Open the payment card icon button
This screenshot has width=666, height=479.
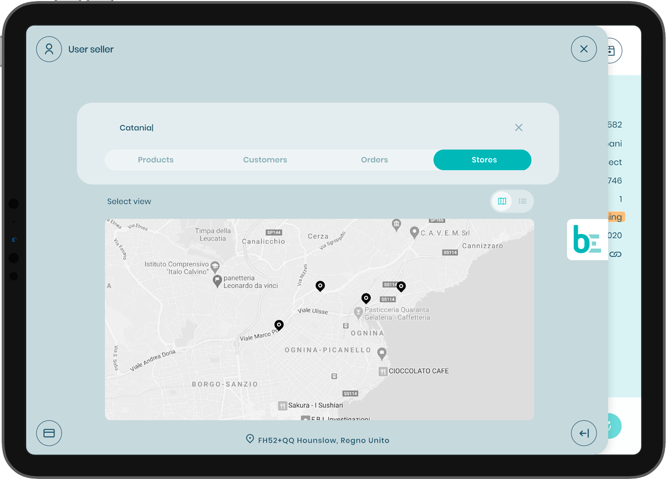49,433
